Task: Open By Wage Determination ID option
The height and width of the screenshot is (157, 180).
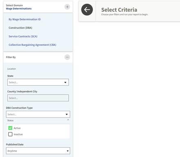Action: (x=25, y=19)
